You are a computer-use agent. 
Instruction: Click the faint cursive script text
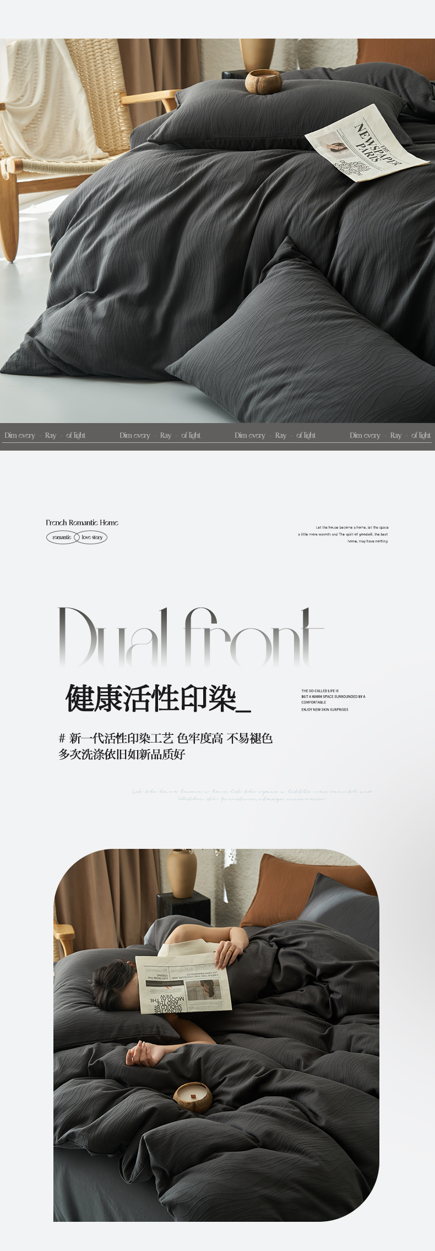252,795
